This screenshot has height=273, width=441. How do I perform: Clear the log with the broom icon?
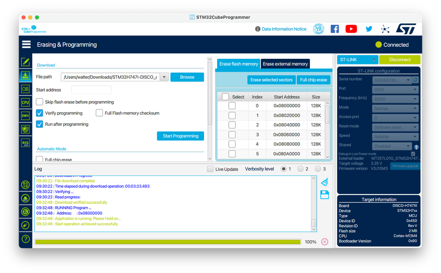tap(324, 182)
